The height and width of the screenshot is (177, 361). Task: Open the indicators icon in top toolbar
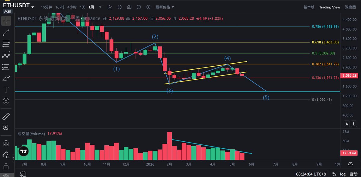click(x=110, y=7)
